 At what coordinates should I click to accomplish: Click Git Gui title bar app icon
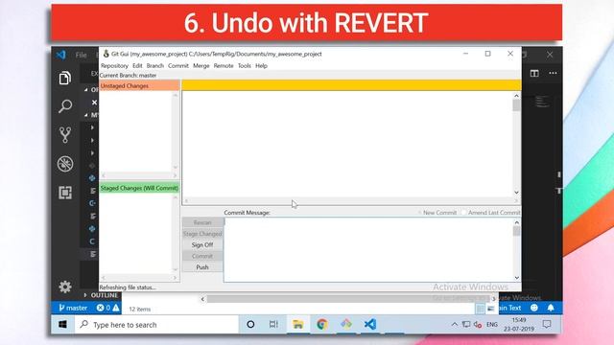click(106, 54)
